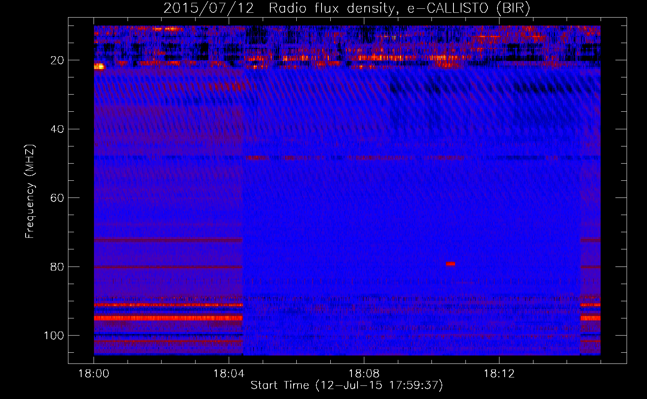Click the 80 MHz frequency tick label
Viewport: 647px width, 399px height.
click(57, 267)
